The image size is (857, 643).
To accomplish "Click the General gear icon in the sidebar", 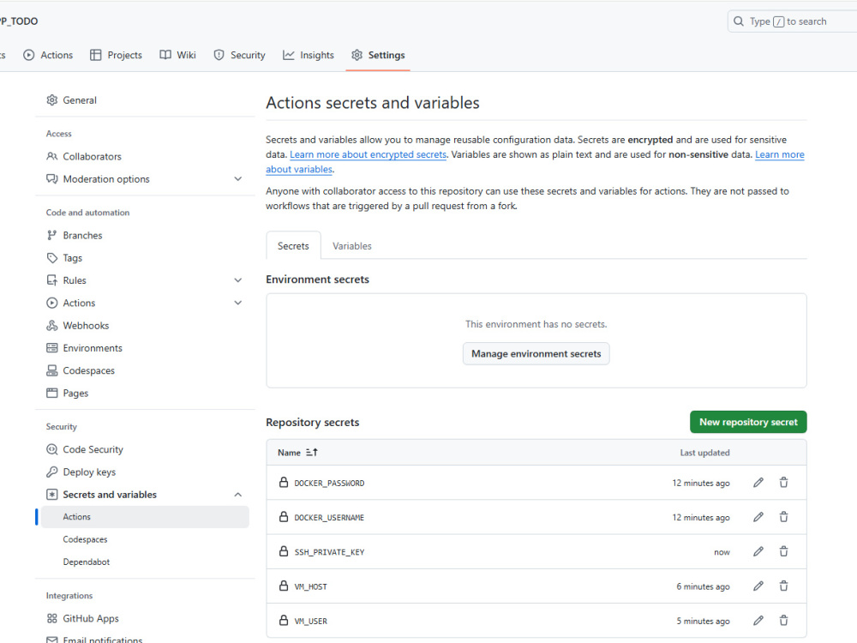I will pos(52,100).
